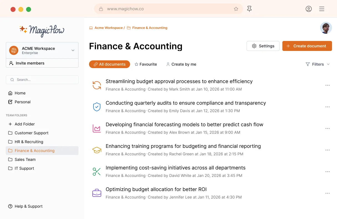Image resolution: width=337 pixels, height=219 pixels.
Task: Bookmark page with the address bar star
Action: coord(236,9)
